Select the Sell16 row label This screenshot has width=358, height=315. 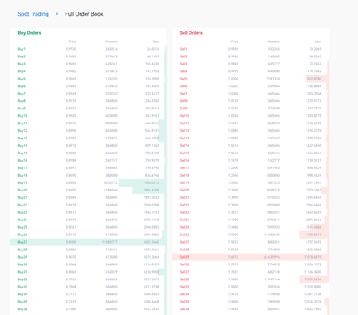[x=184, y=161]
